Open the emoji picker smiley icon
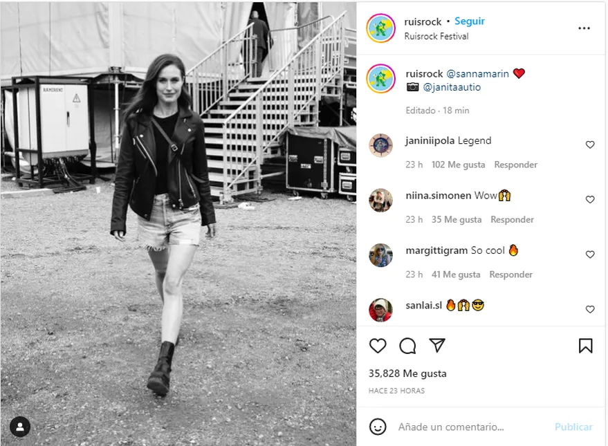Screen dimensions: 608x446 378,427
